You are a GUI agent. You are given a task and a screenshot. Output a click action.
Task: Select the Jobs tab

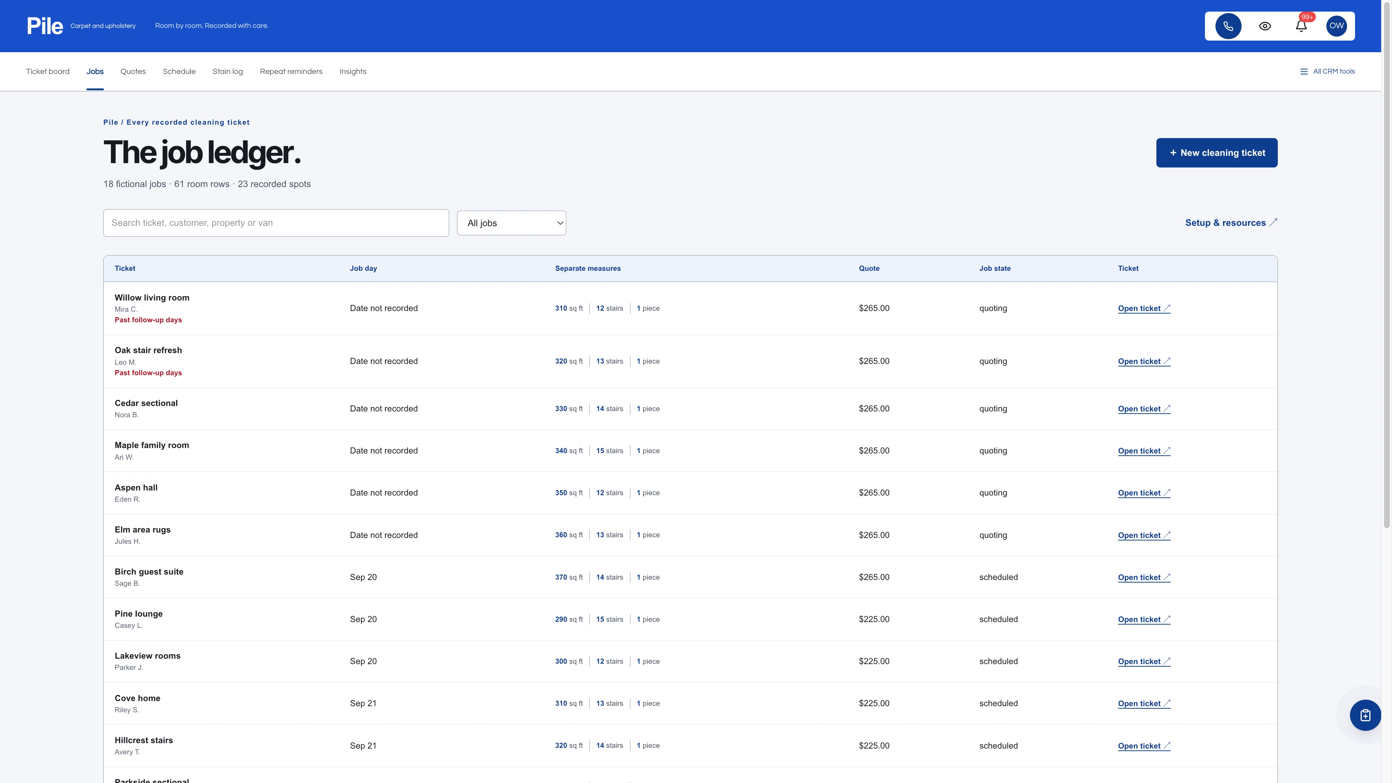(95, 71)
